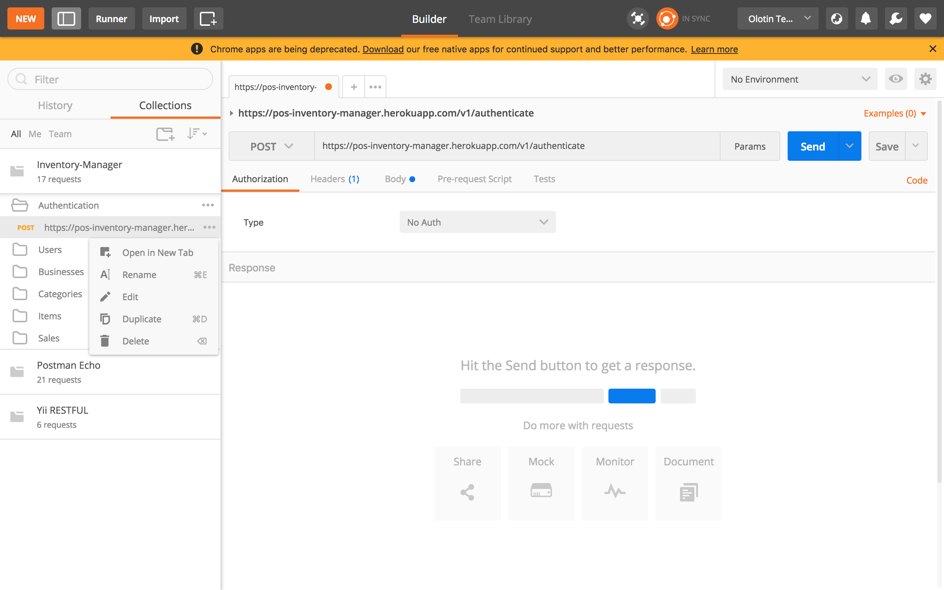This screenshot has height=590, width=944.
Task: Select Open in New Tab from context menu
Action: tap(154, 253)
